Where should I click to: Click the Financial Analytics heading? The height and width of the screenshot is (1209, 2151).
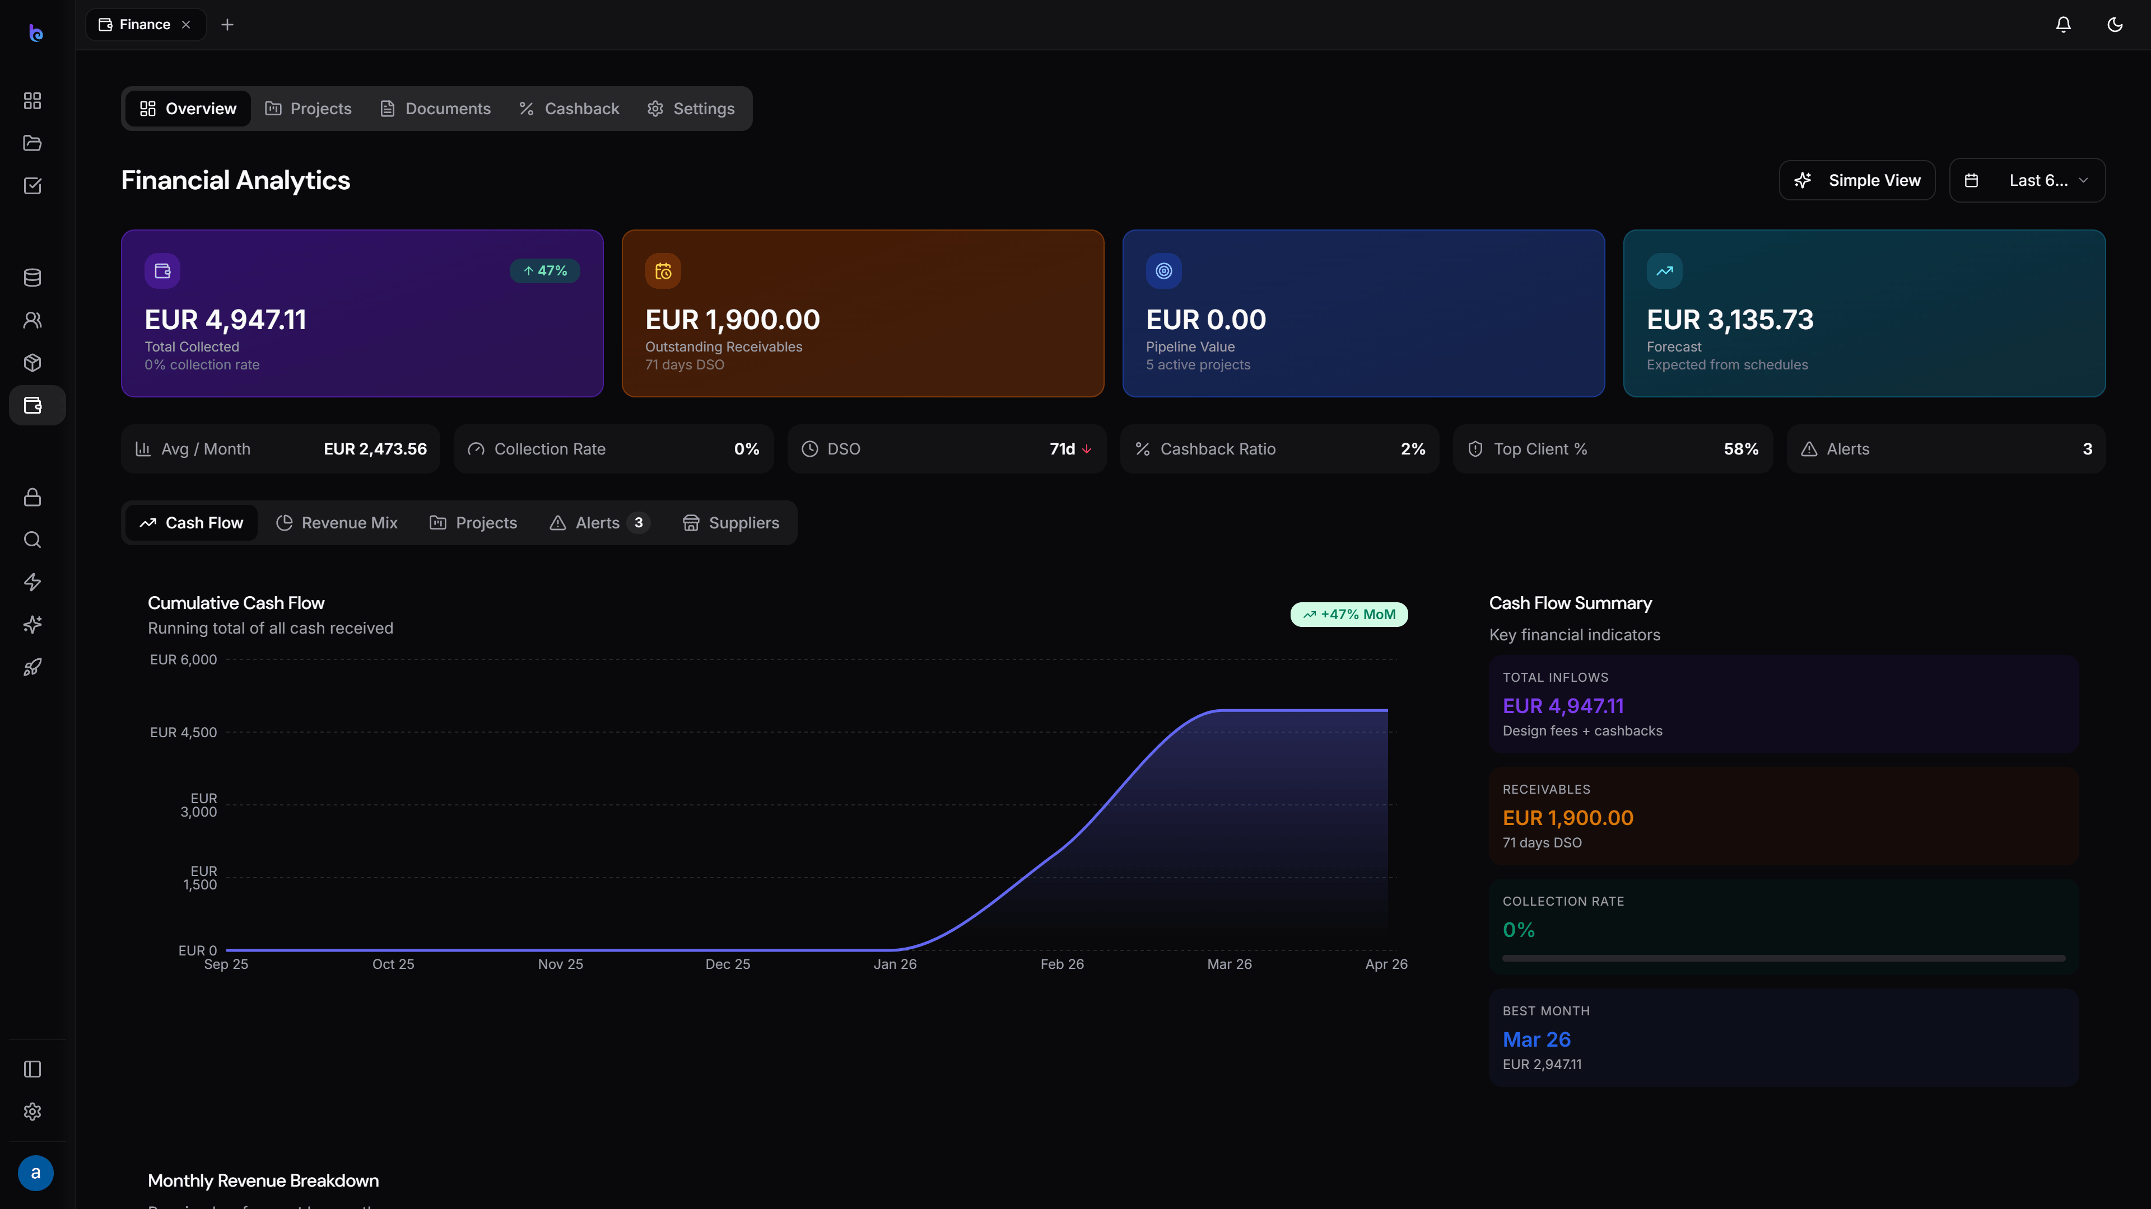point(235,180)
